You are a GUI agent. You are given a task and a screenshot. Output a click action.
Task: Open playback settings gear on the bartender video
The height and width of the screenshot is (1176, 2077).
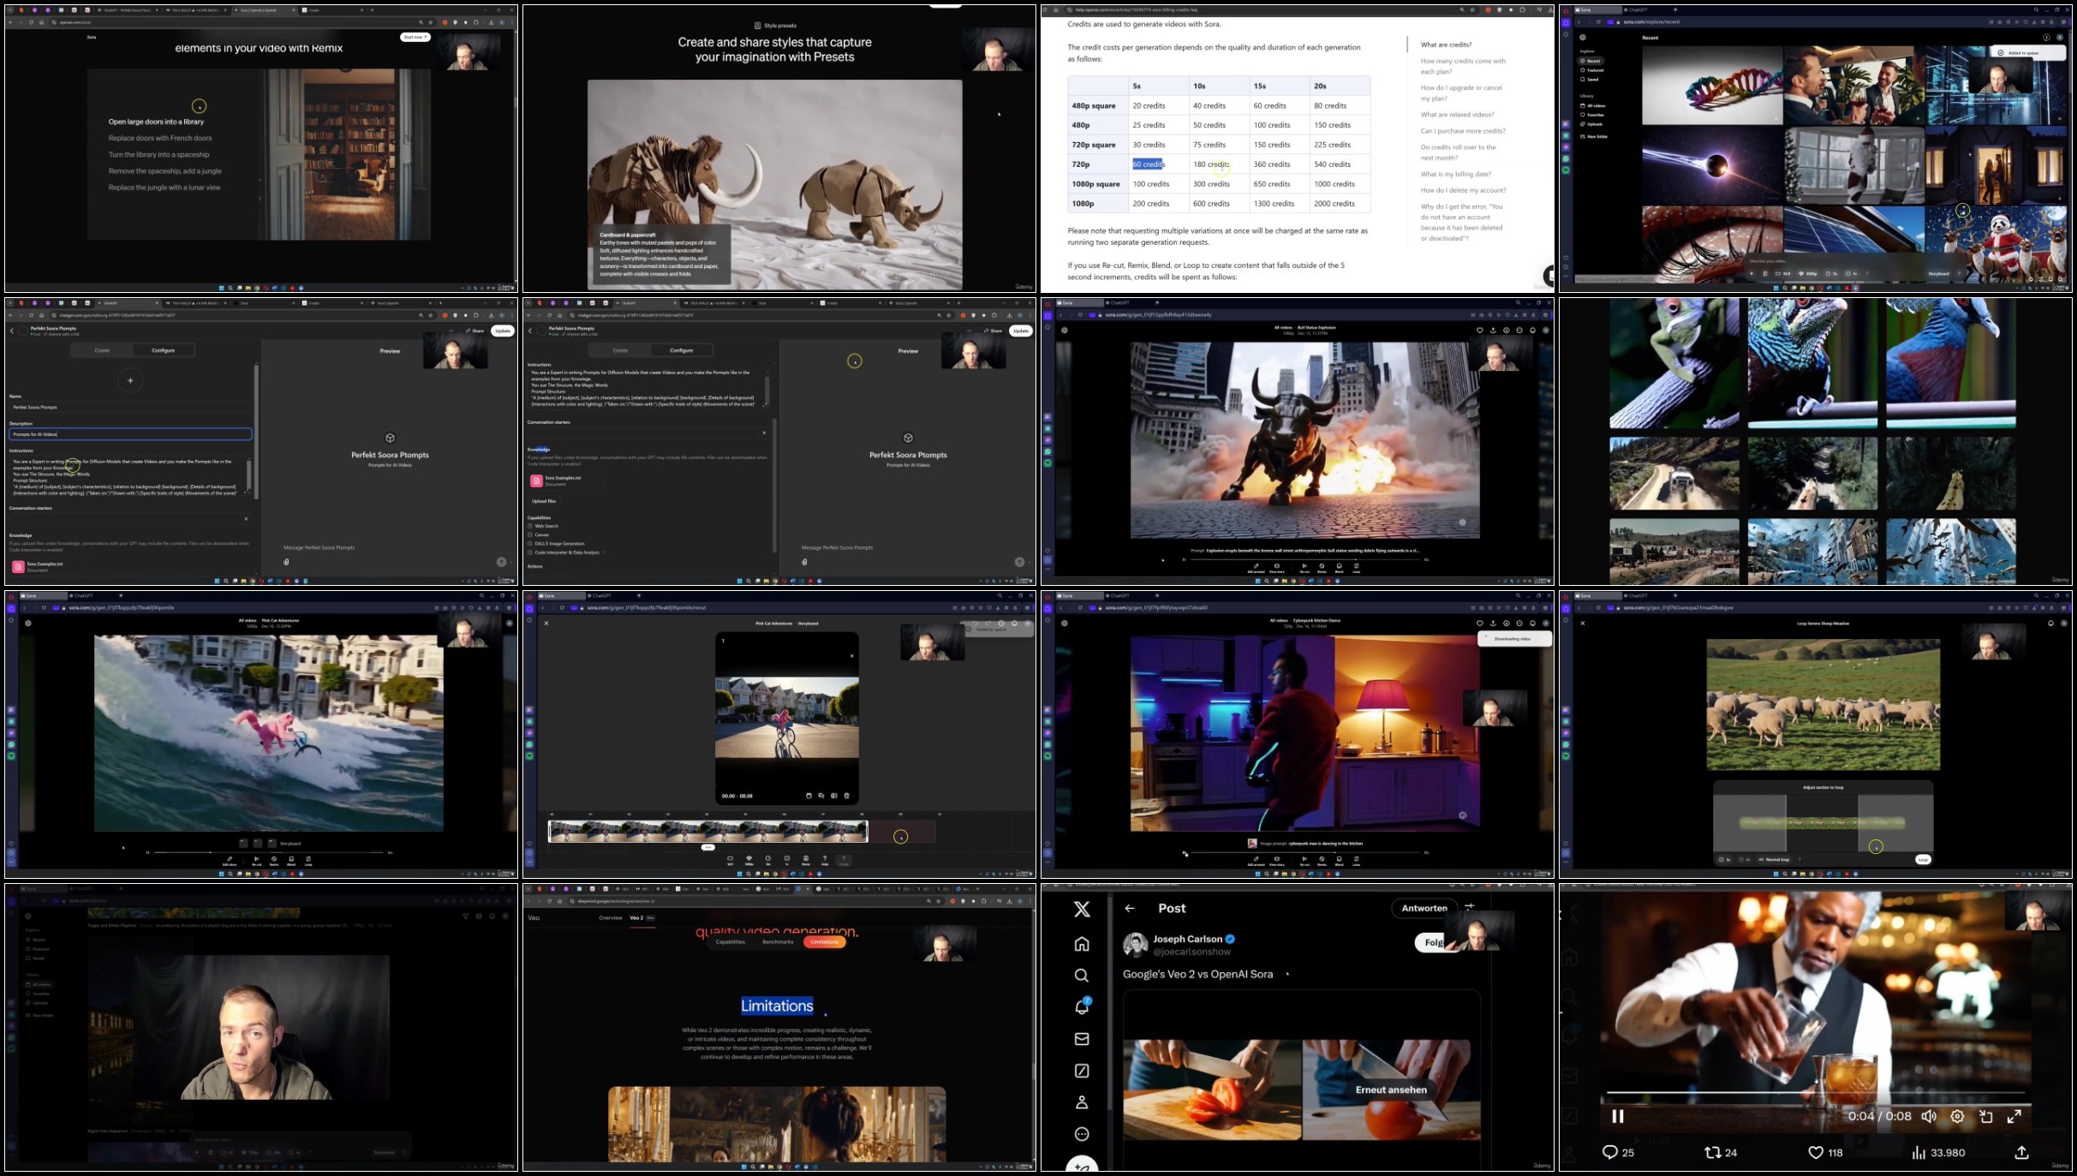(x=1957, y=1116)
